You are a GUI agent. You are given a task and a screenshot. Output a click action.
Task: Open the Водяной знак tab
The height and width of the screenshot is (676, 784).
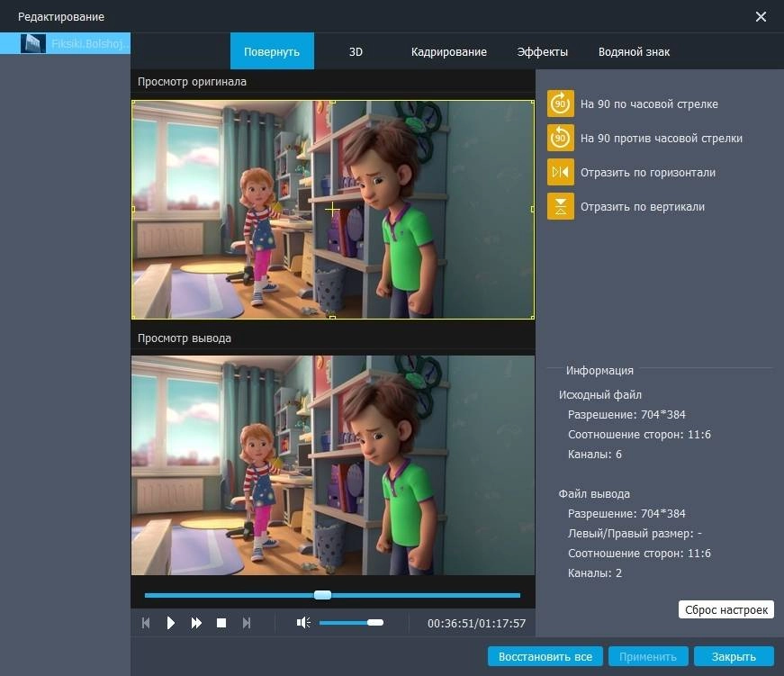634,51
